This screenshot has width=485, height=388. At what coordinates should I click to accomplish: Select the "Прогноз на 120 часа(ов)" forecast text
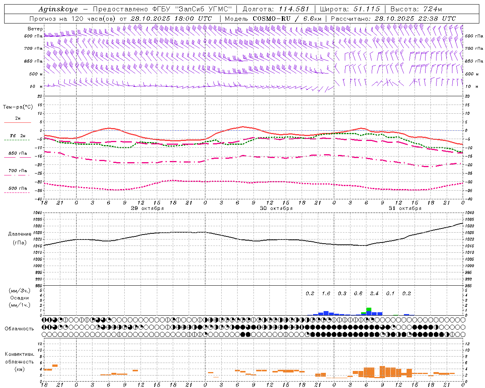click(73, 19)
